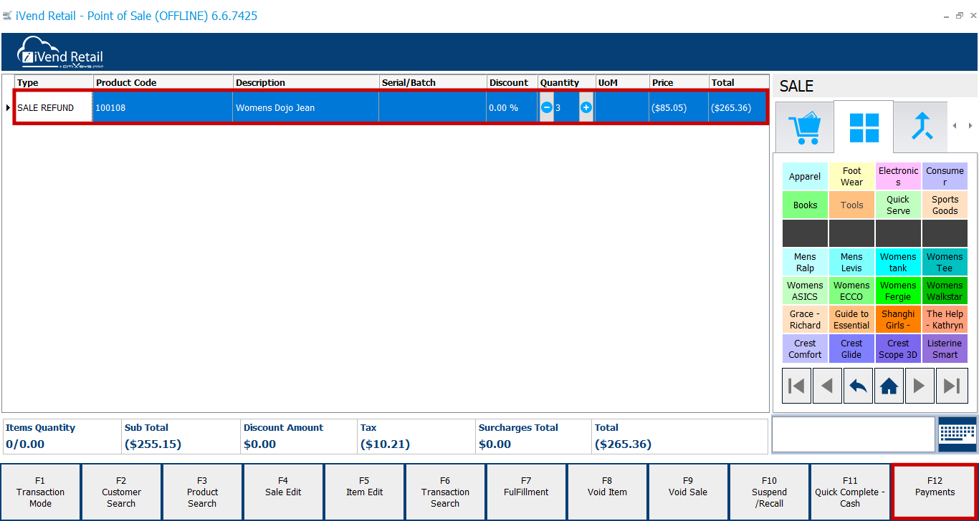979x521 pixels.
Task: Open F6 Transaction Search
Action: click(445, 492)
